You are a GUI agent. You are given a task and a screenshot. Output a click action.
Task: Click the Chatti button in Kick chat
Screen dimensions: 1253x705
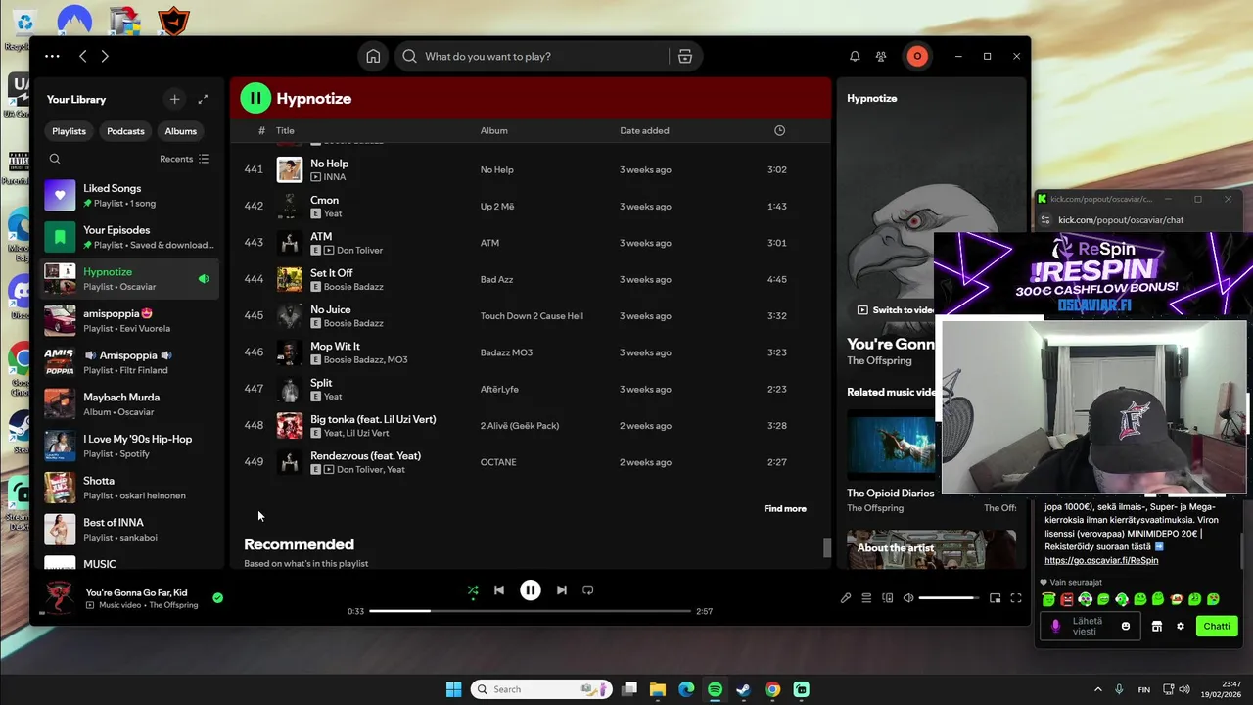[x=1217, y=627]
